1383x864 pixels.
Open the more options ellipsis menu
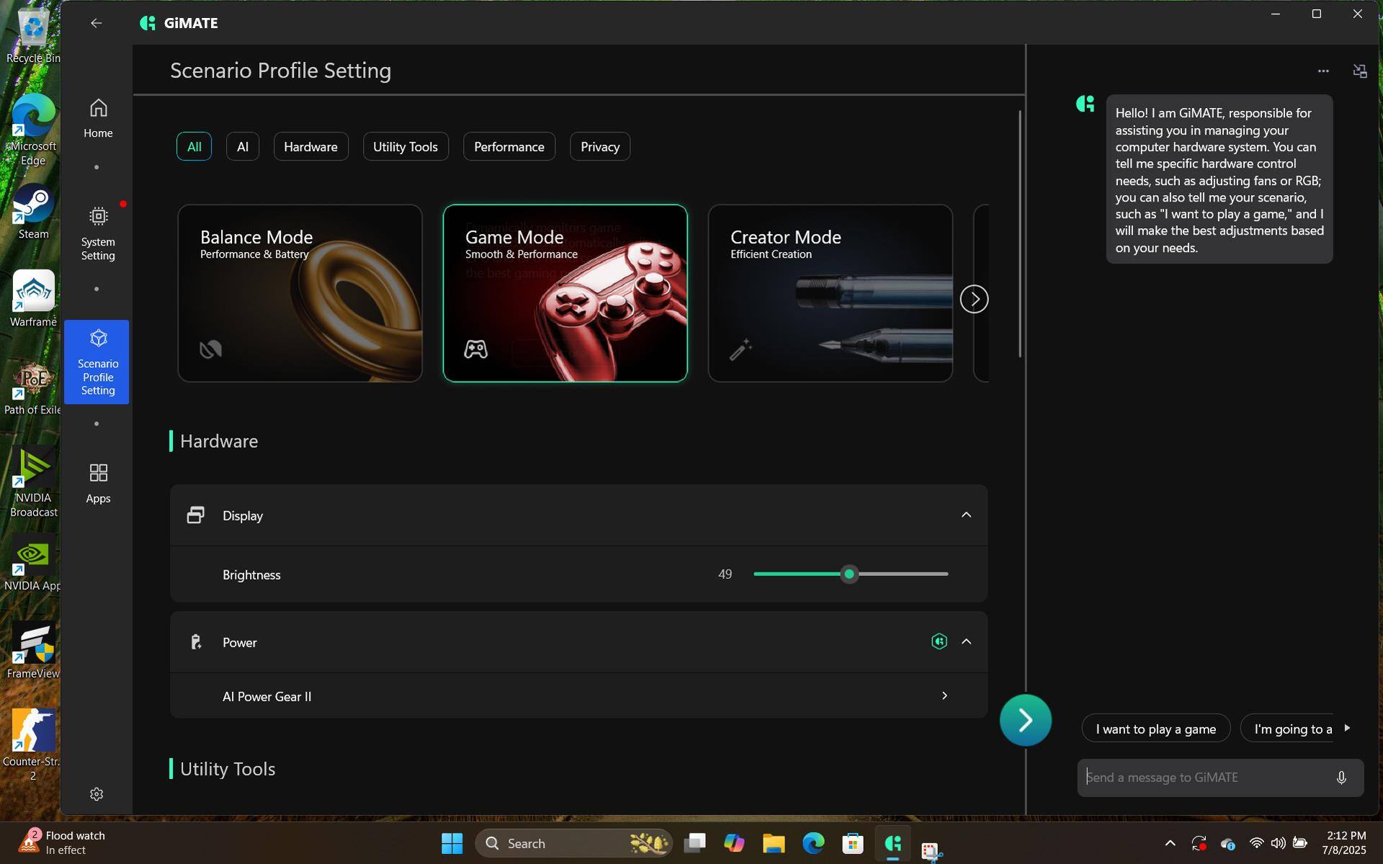point(1323,70)
